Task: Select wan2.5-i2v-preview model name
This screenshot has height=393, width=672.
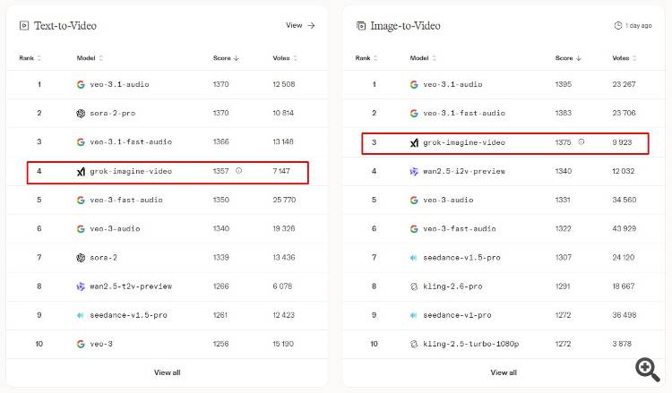Action: [x=464, y=171]
